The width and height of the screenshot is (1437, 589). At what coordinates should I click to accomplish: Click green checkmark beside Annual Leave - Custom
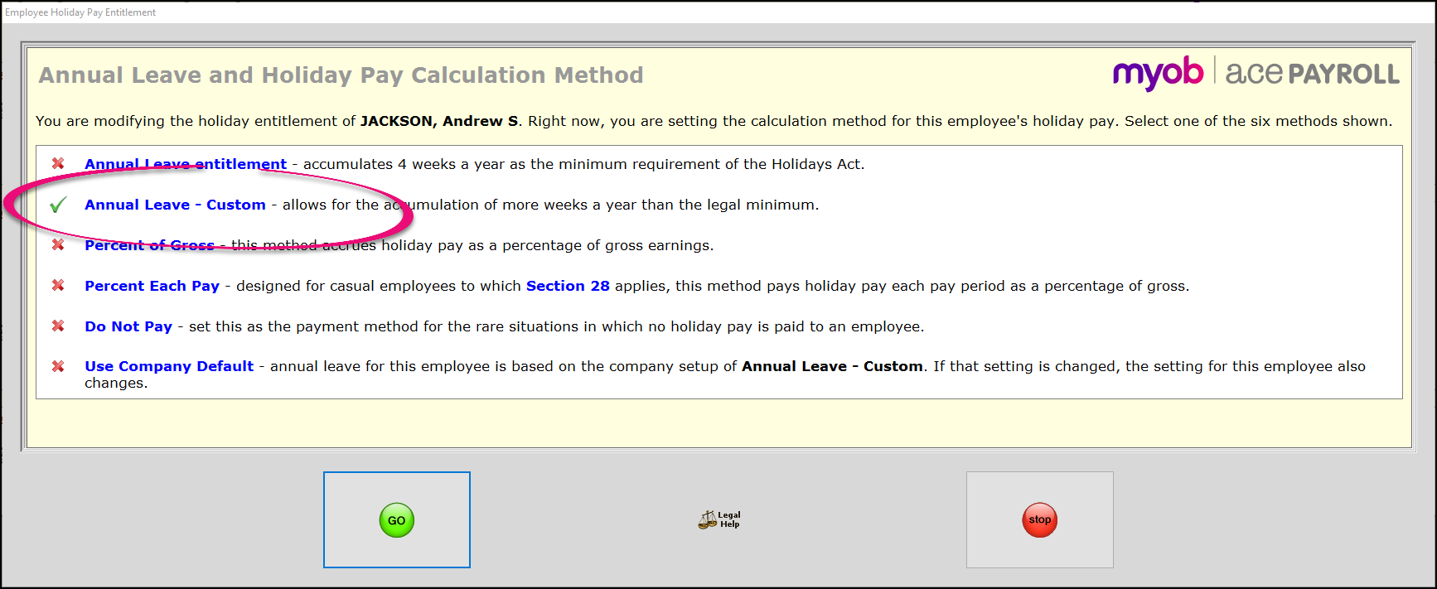click(58, 205)
